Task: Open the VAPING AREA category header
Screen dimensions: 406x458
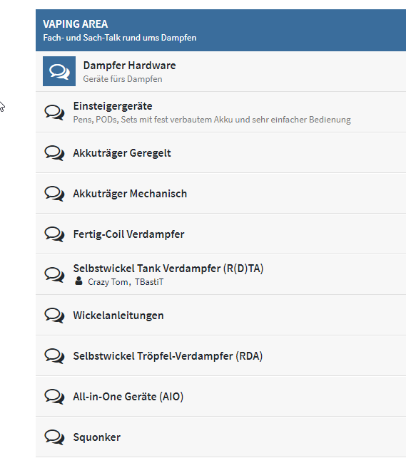Action: click(x=76, y=24)
